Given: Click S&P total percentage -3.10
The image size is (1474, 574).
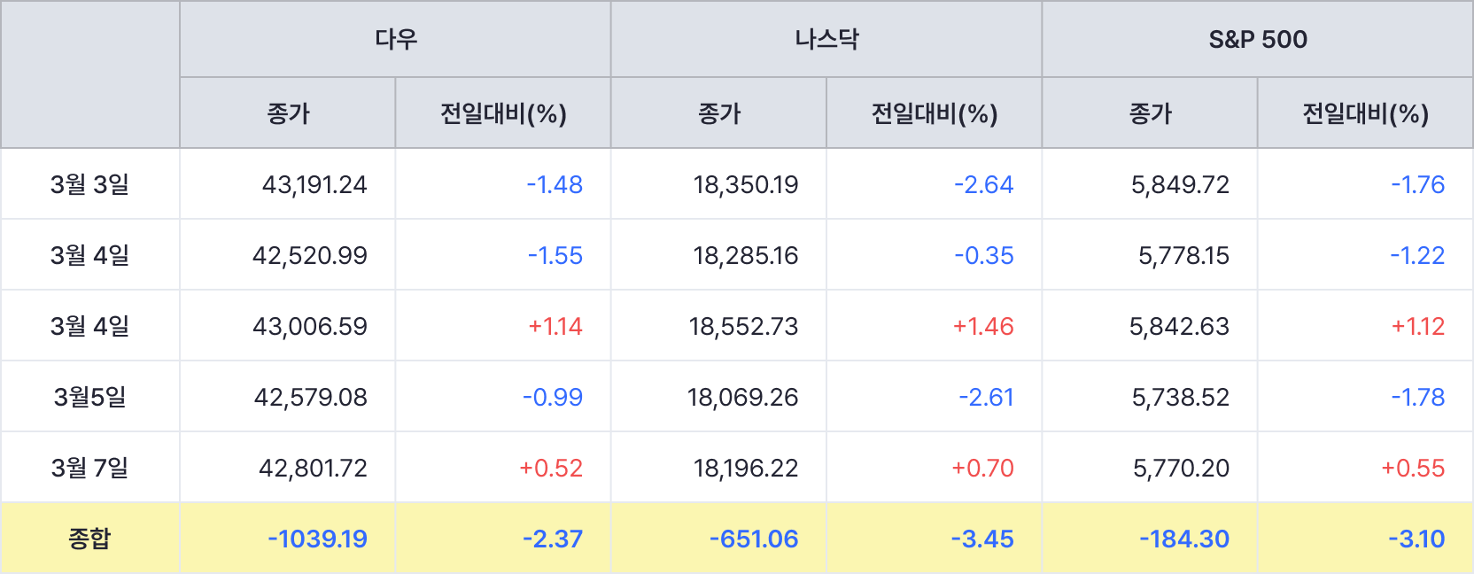Looking at the screenshot, I should tap(1416, 539).
